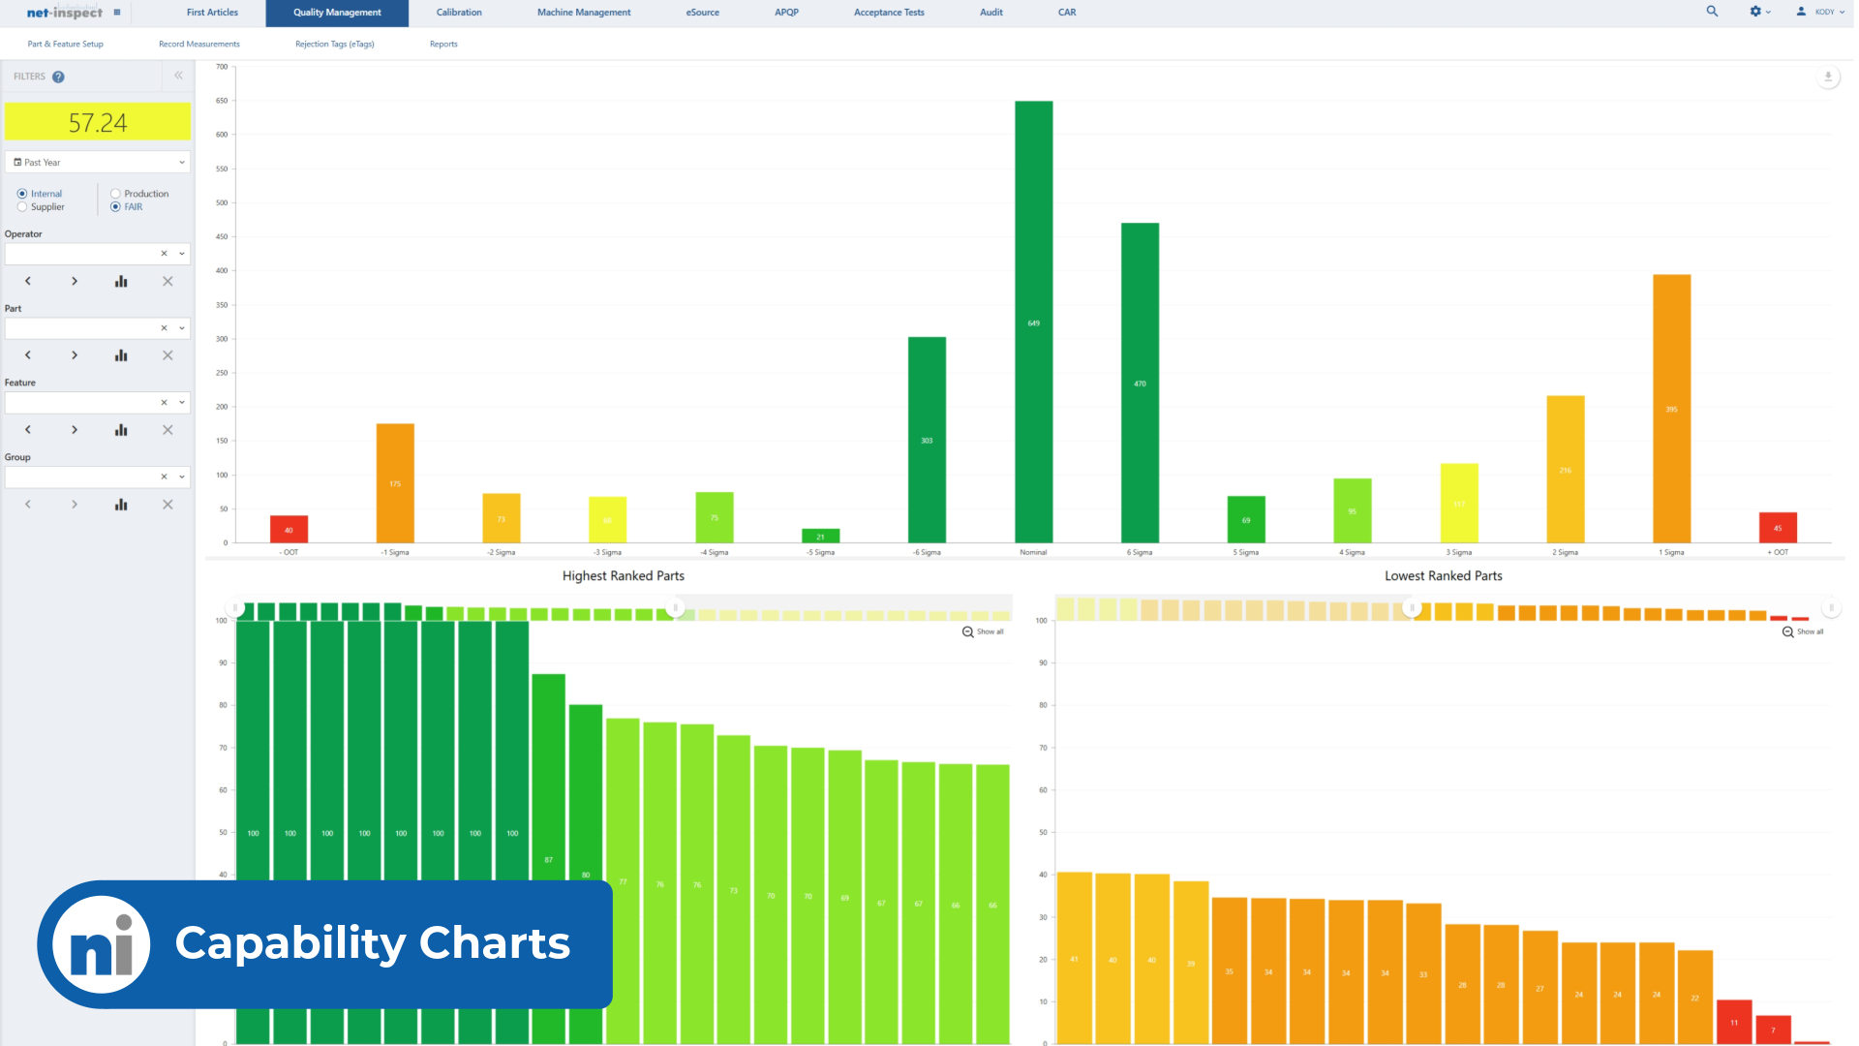Click Show all under Highest Ranked Parts
The width and height of the screenshot is (1859, 1046).
click(984, 631)
